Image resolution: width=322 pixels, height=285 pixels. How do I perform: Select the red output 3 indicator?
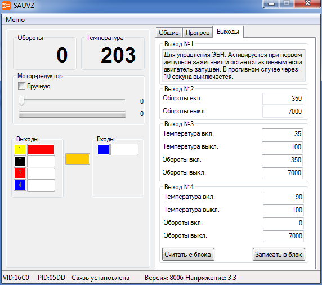coord(20,173)
